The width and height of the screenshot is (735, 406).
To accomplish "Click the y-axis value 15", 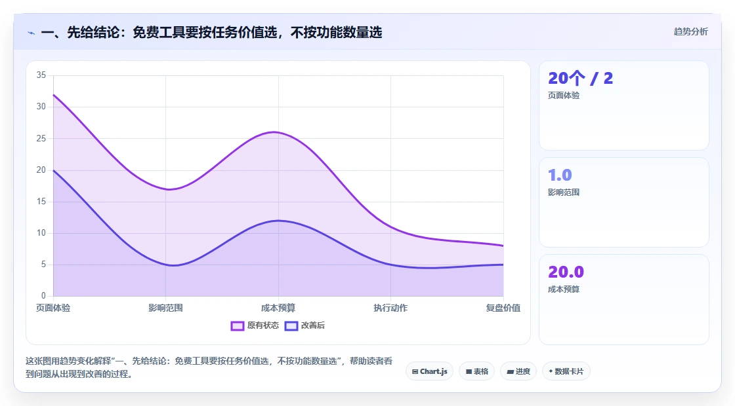I will (41, 202).
